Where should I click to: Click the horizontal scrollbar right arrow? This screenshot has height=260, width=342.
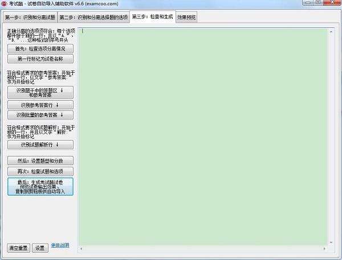324,249
